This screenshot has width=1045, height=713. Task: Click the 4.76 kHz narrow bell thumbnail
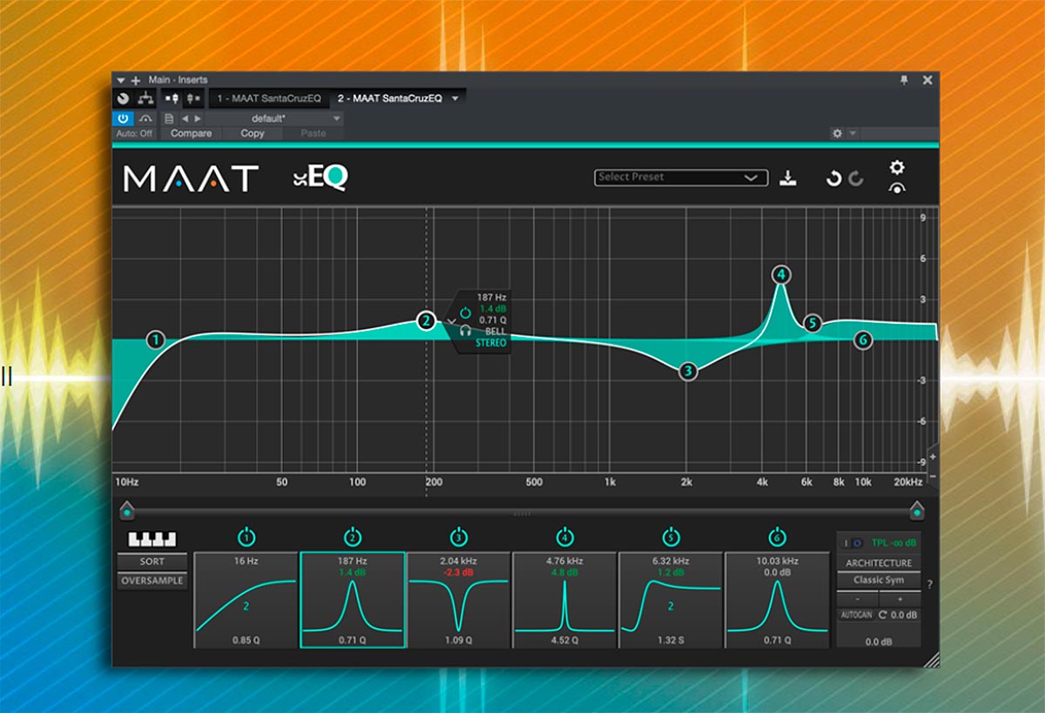(x=565, y=600)
